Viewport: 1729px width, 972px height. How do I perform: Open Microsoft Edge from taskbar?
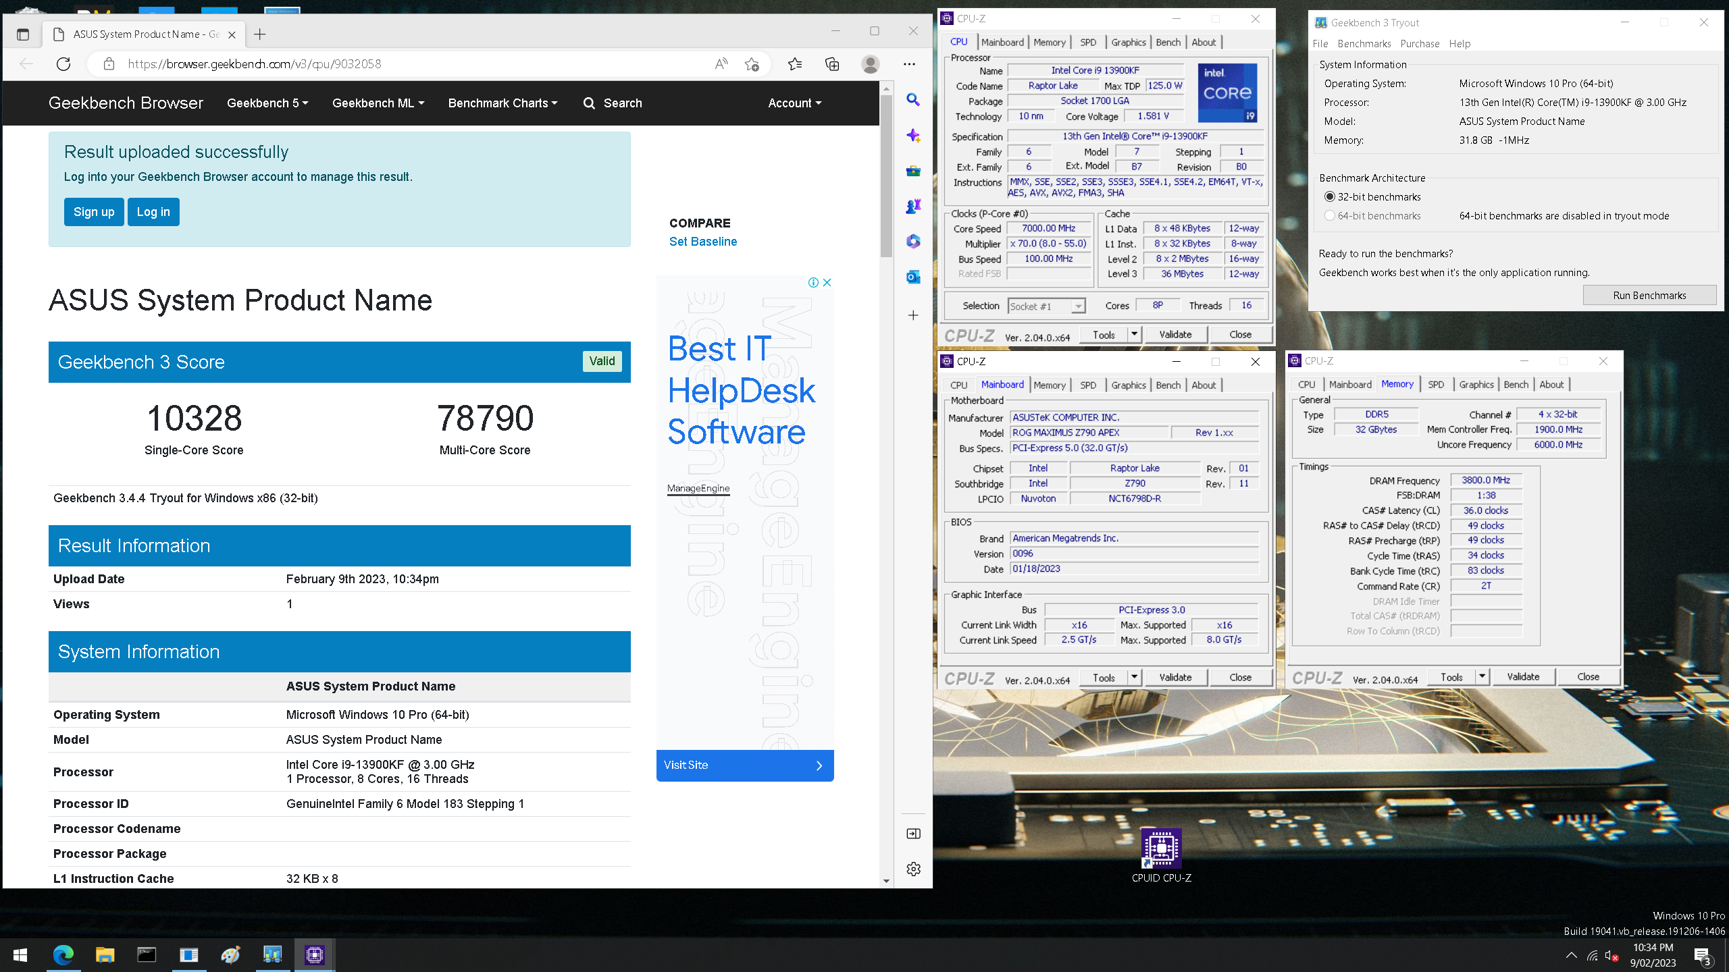(x=63, y=954)
